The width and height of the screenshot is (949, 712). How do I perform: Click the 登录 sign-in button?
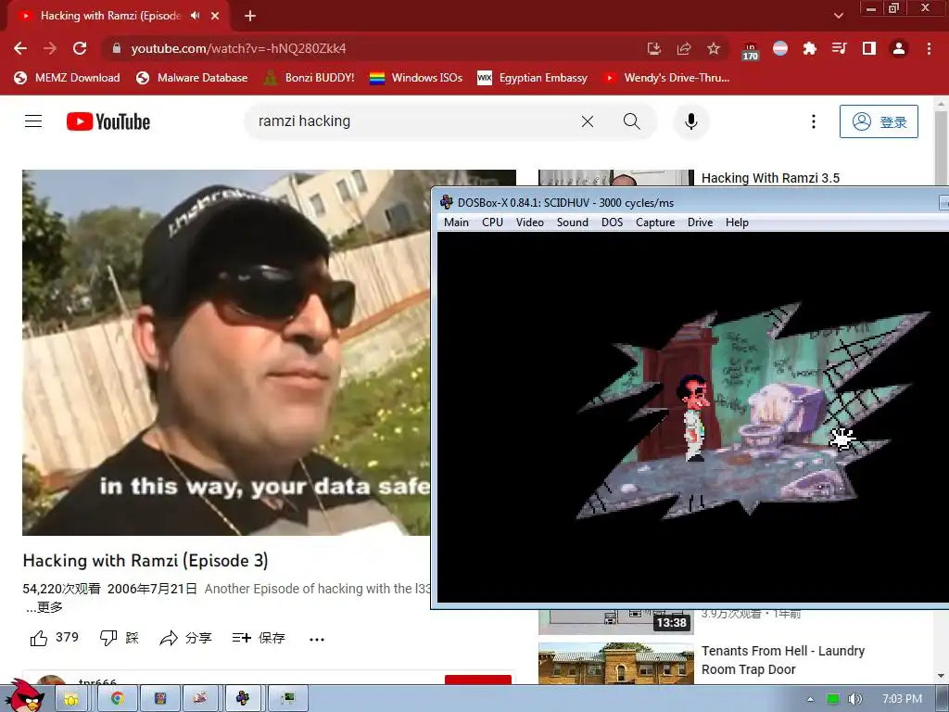point(879,121)
